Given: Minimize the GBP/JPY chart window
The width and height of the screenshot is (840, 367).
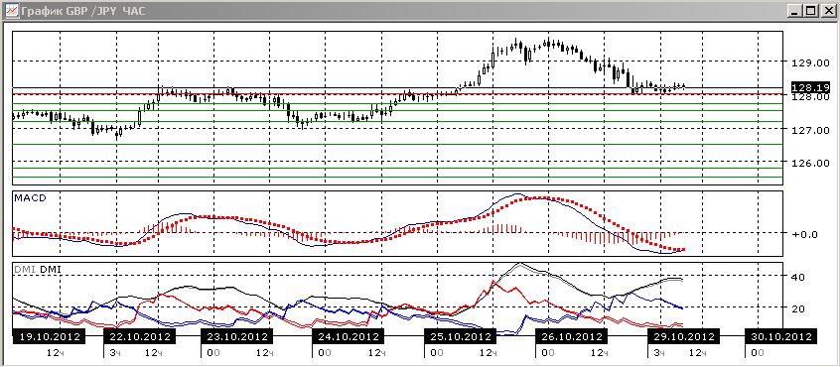Looking at the screenshot, I should 795,11.
